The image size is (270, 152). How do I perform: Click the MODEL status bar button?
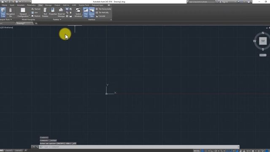(197, 151)
